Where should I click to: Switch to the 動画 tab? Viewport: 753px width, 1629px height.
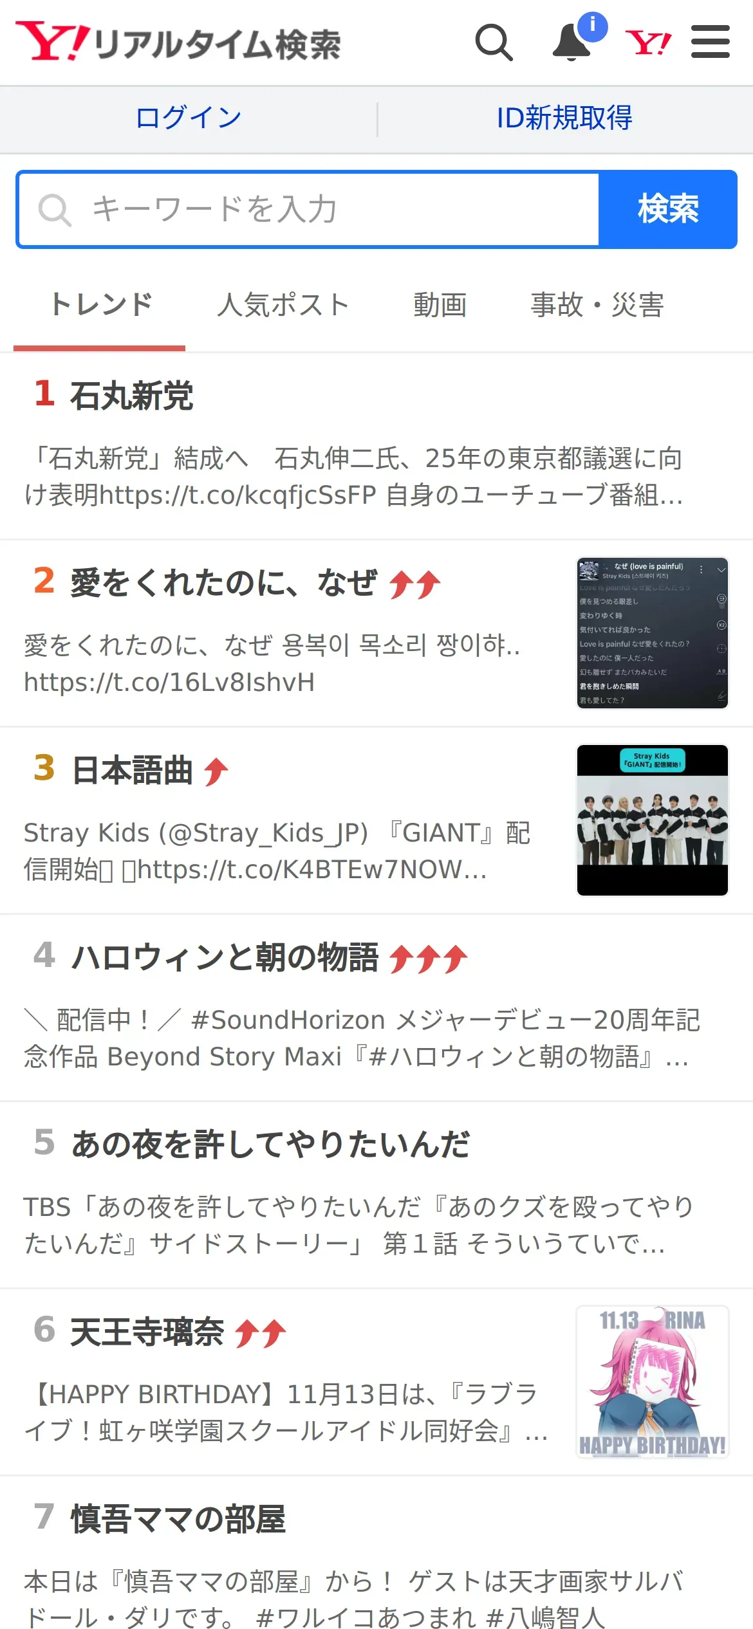(x=440, y=305)
